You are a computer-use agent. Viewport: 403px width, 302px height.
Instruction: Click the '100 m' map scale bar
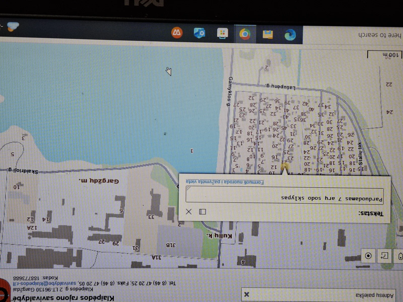point(385,54)
